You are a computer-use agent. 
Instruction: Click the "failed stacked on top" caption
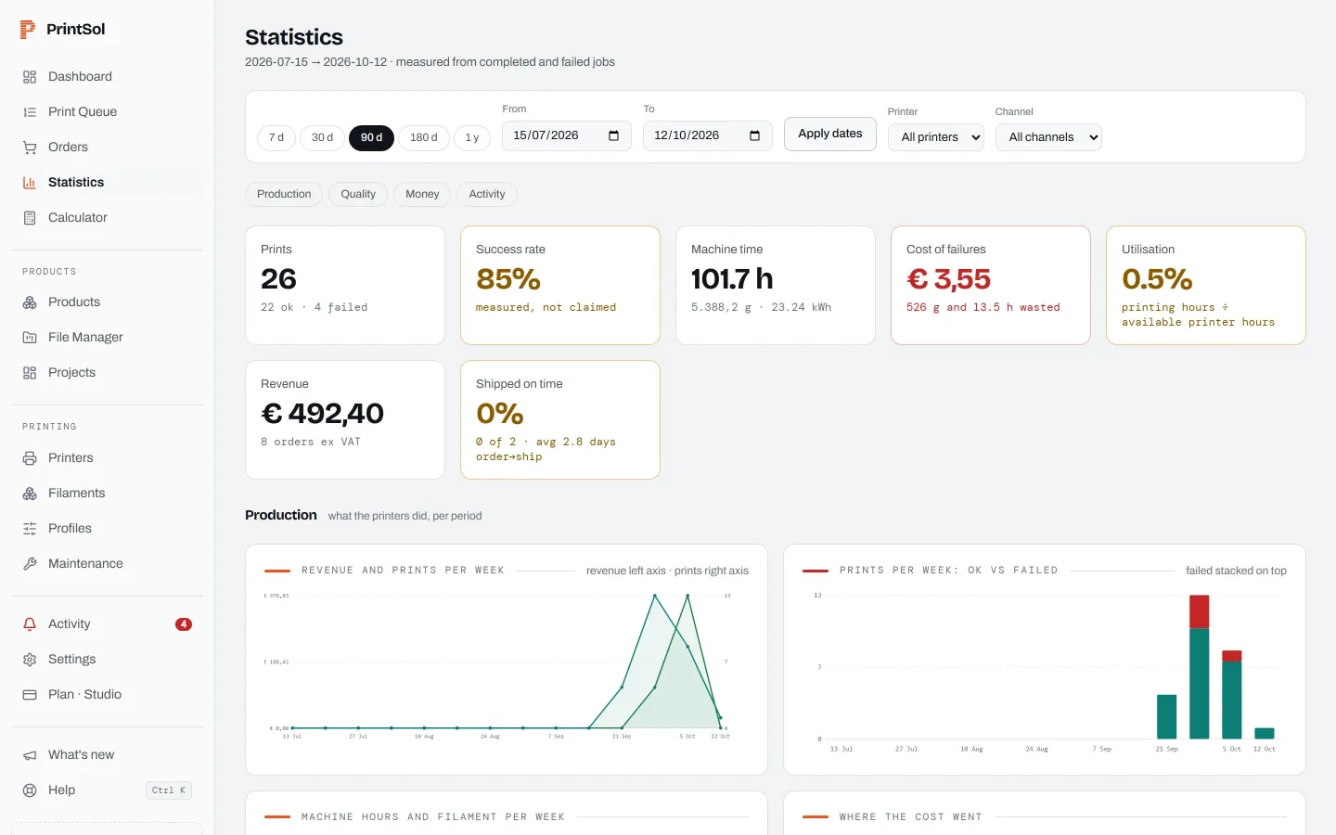(x=1236, y=571)
